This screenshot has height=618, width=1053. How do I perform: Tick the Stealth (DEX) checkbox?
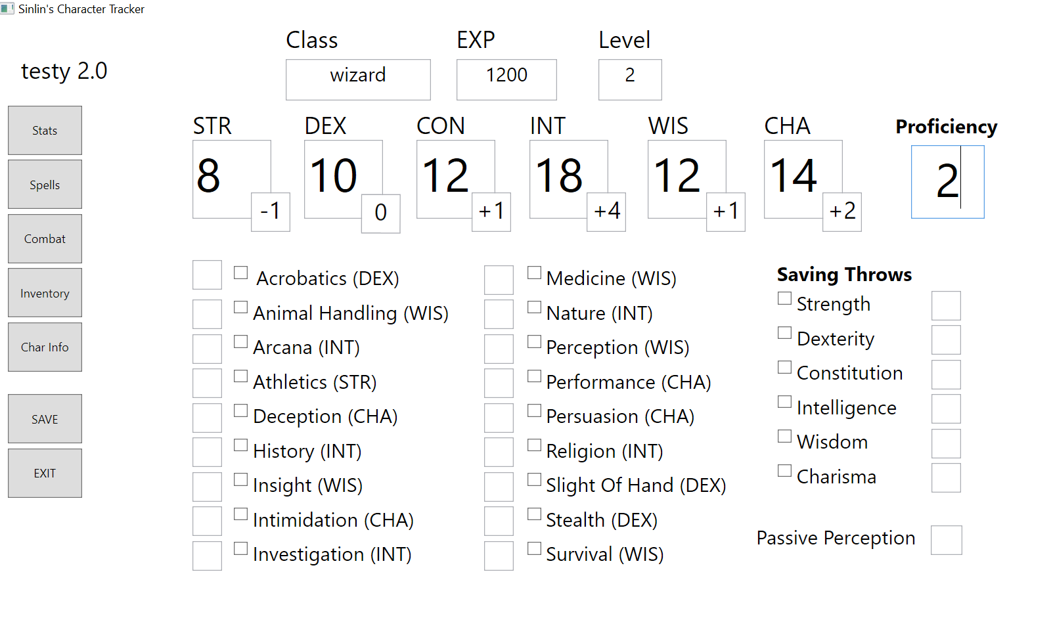coord(535,514)
